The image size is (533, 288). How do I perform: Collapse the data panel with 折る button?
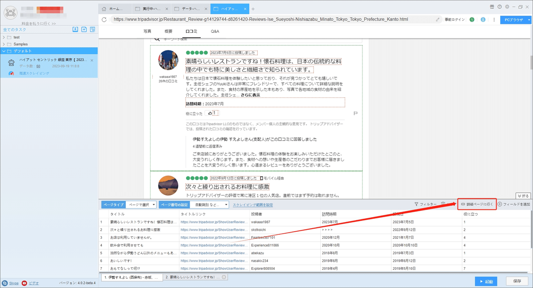[523, 196]
